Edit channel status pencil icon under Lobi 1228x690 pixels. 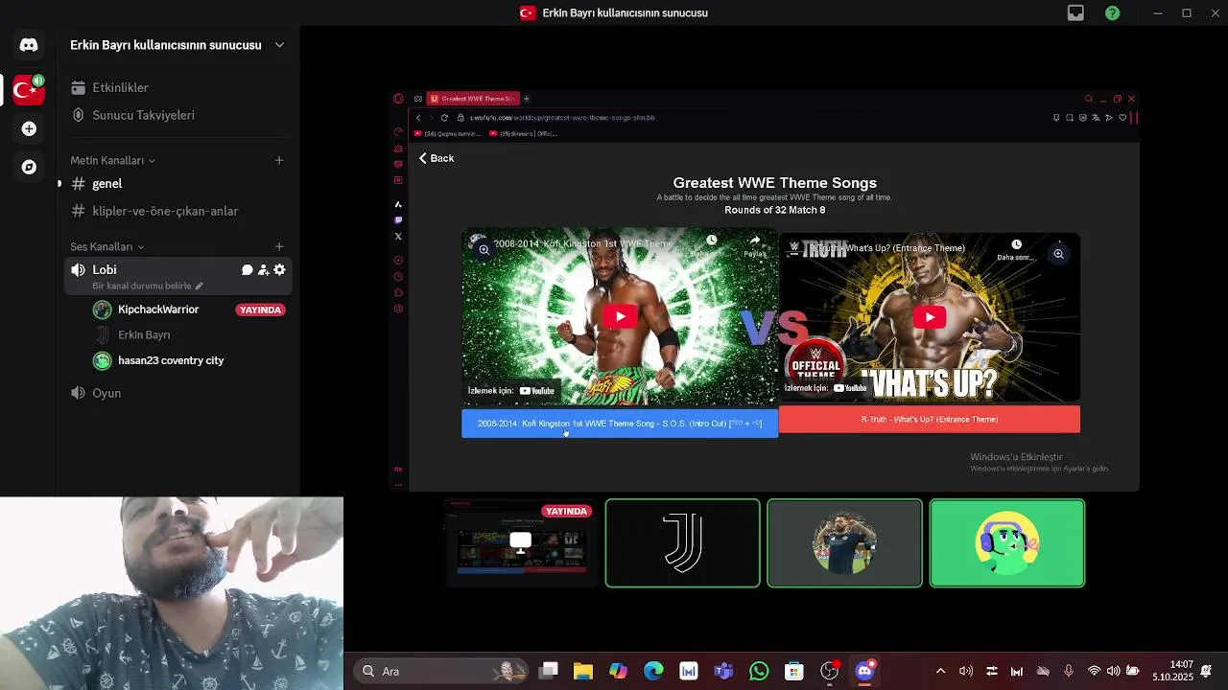199,286
